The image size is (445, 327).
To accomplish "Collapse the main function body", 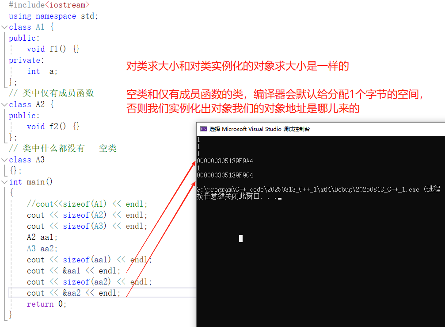I will 4,181.
